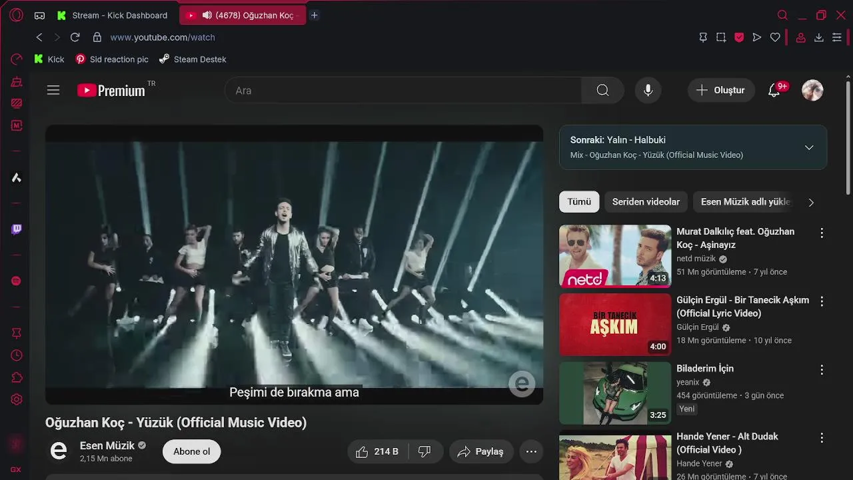The width and height of the screenshot is (853, 480).
Task: Go back to the previous page
Action: coord(39,37)
